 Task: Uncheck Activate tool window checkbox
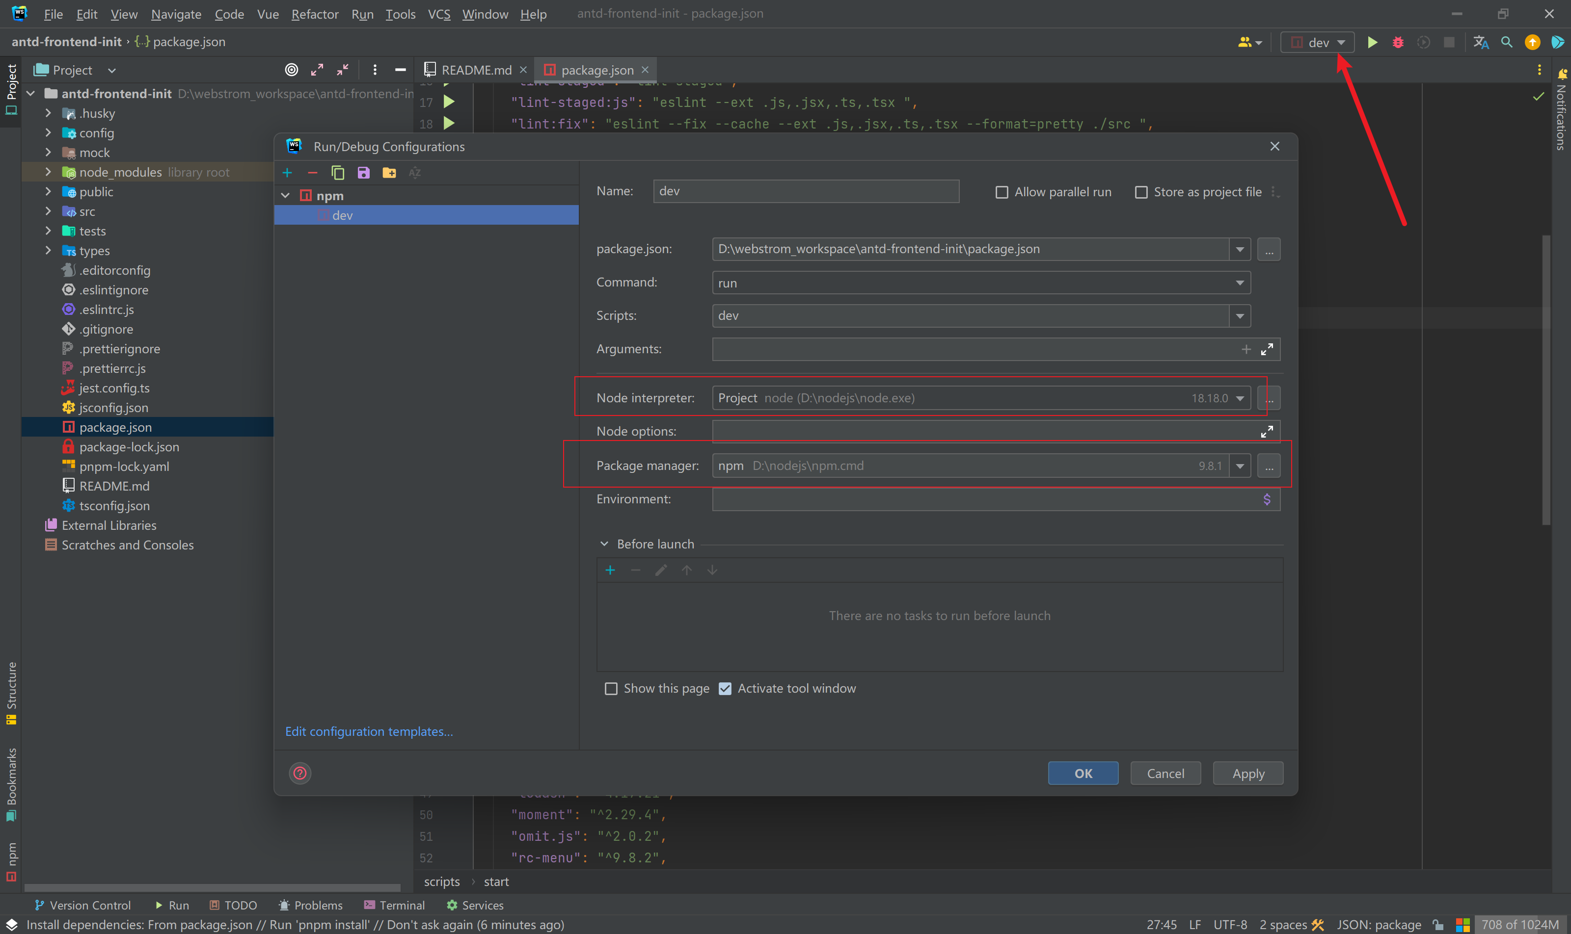click(x=725, y=689)
